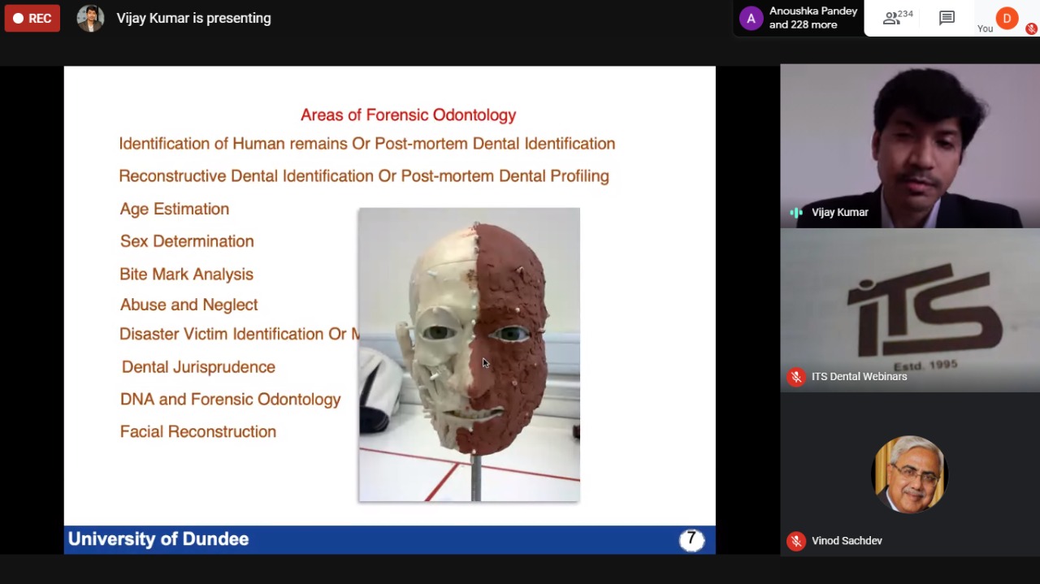Click the muted mic icon for Vinod Sachdev
This screenshot has width=1040, height=584.
point(796,541)
